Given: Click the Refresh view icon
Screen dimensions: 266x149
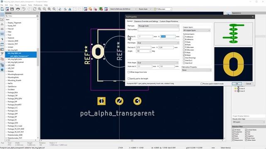Looking at the screenshot, I should (35, 9).
